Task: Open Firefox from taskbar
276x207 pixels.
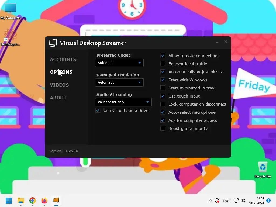Action: click(x=44, y=201)
